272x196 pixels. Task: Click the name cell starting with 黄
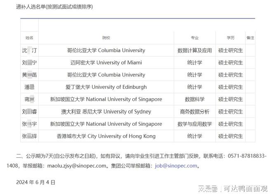click(x=29, y=75)
